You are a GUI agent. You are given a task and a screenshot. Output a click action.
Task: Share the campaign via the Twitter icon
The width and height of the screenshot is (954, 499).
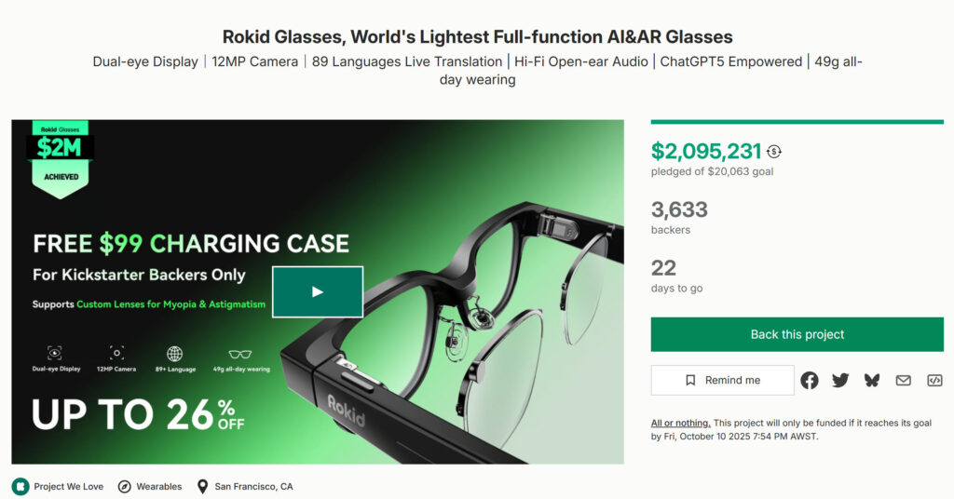tap(840, 381)
